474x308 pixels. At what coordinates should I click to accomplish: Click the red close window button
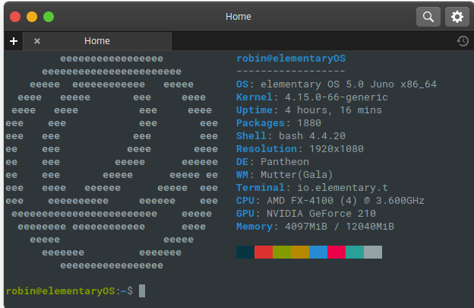[15, 17]
